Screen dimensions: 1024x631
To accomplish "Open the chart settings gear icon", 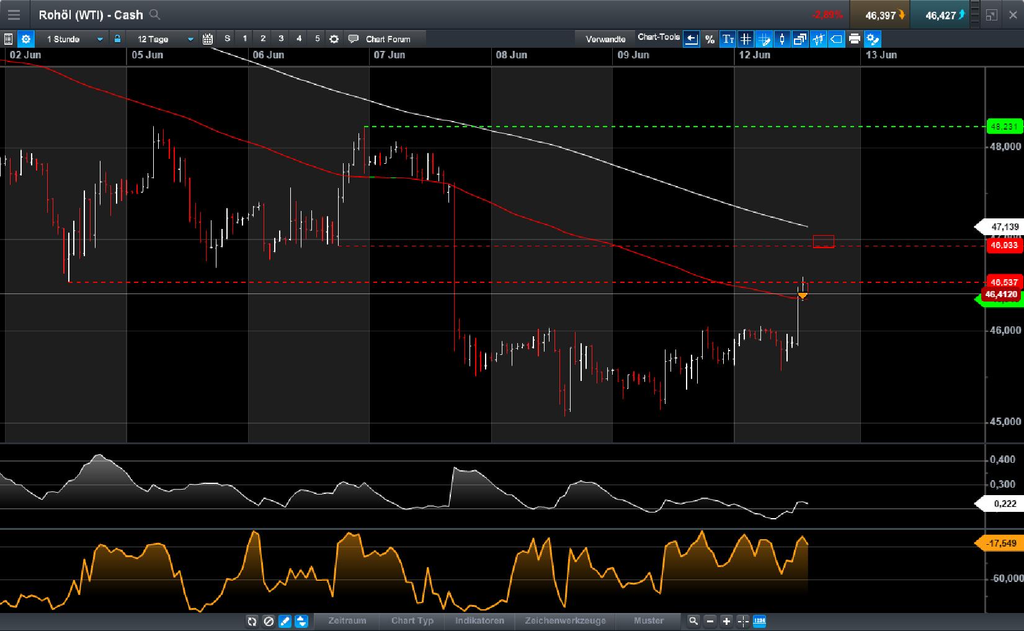I will pos(26,38).
